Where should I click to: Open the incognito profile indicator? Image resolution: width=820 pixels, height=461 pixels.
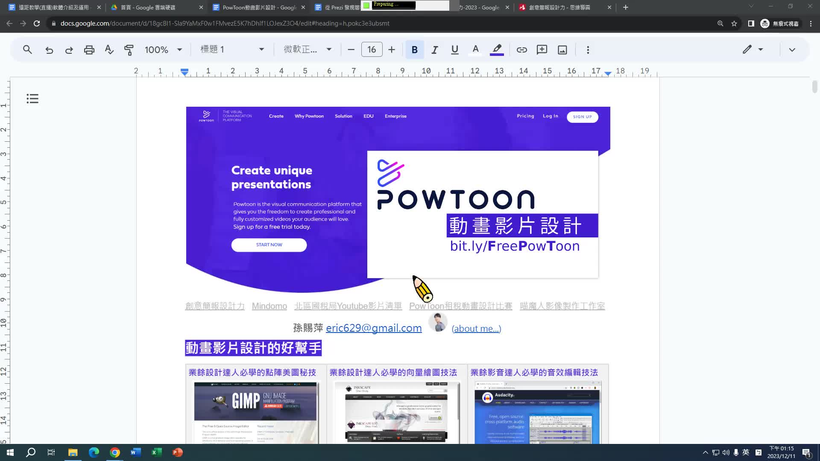pos(780,23)
